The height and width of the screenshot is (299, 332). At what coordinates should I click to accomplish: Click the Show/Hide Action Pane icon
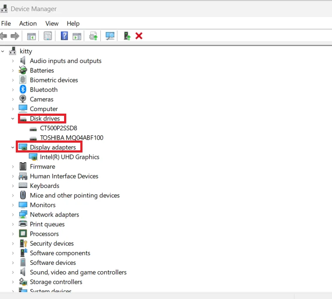(76, 36)
